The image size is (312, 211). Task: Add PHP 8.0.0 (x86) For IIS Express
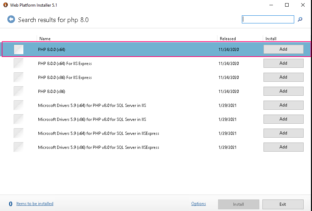coord(283,77)
